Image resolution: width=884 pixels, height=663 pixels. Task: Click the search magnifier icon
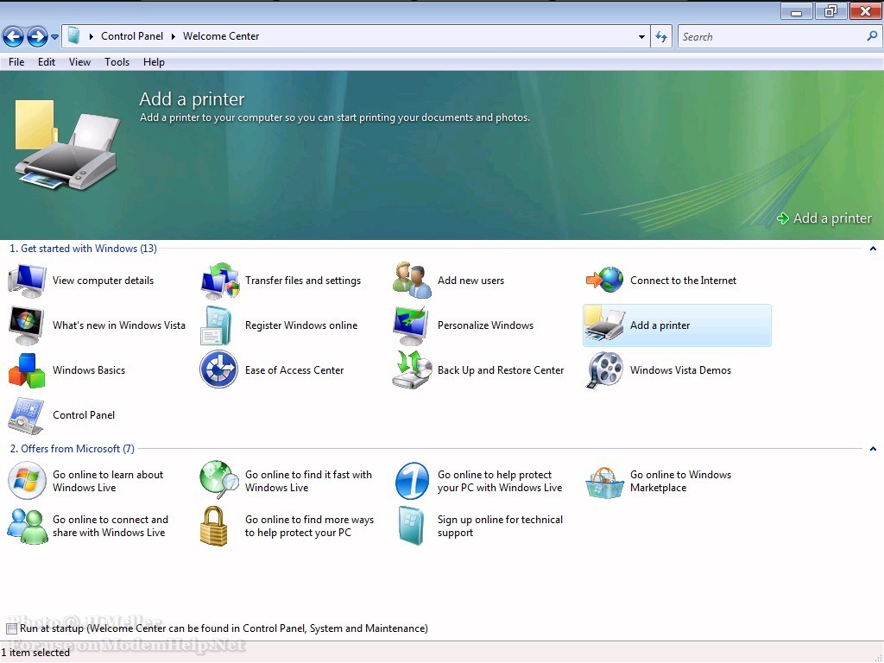click(x=872, y=36)
